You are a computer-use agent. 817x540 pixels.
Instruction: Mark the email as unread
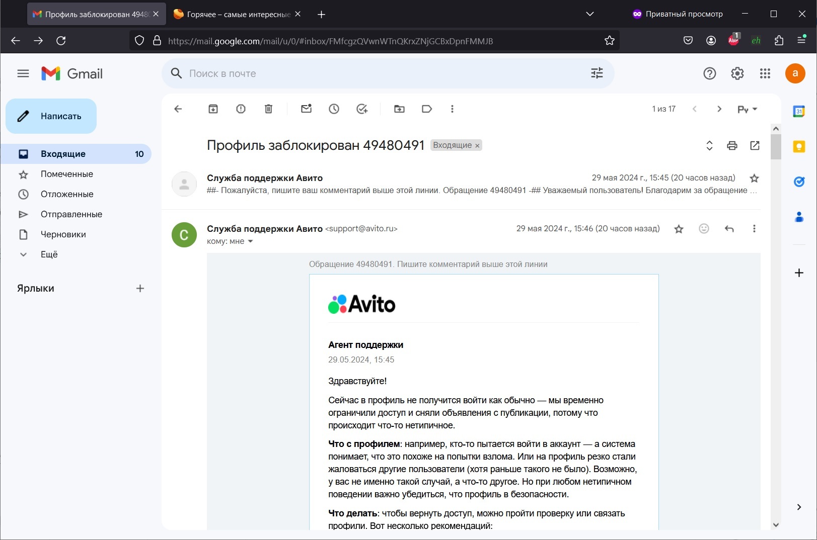pos(307,109)
